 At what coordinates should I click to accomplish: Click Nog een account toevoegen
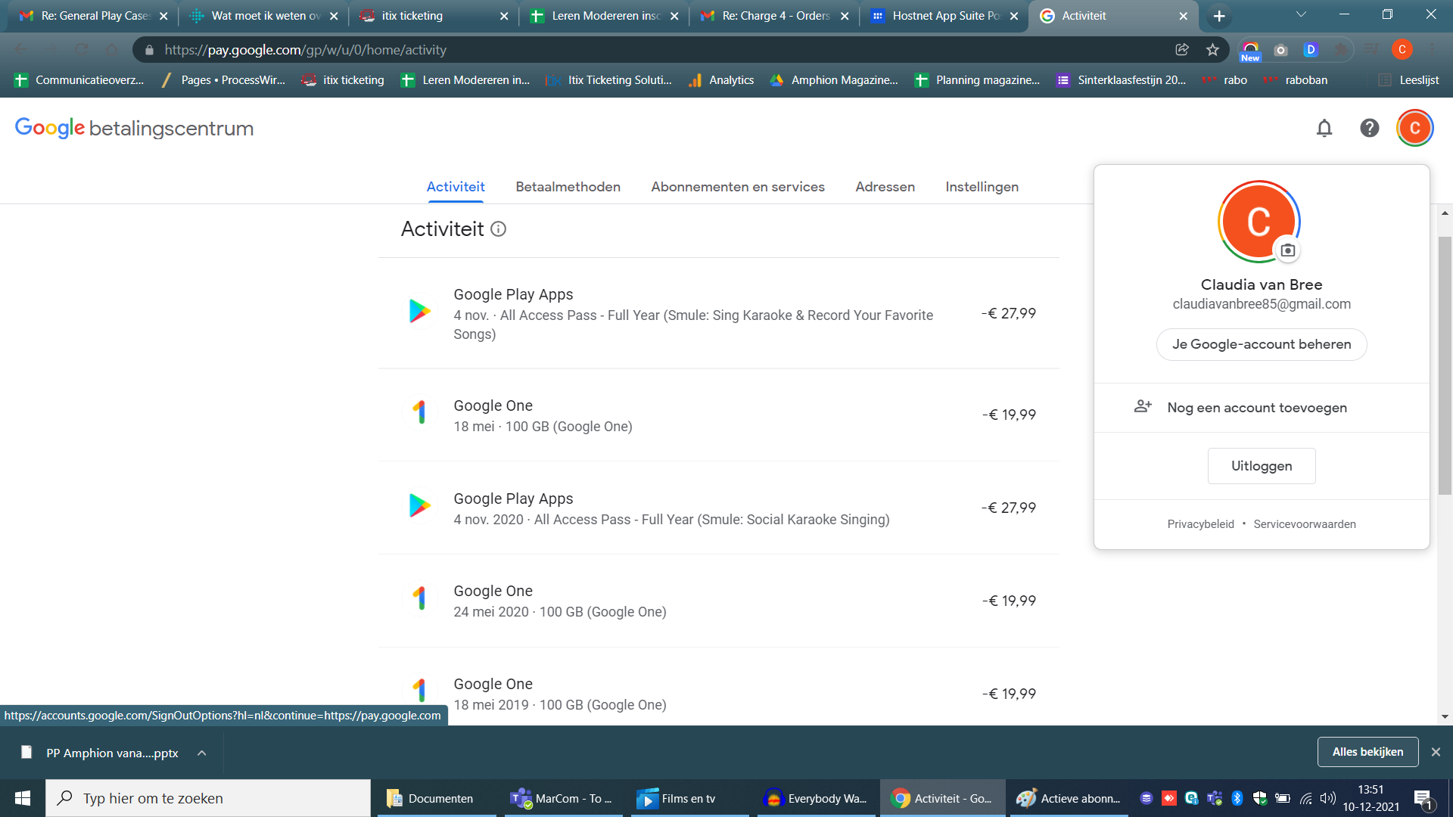pyautogui.click(x=1262, y=408)
